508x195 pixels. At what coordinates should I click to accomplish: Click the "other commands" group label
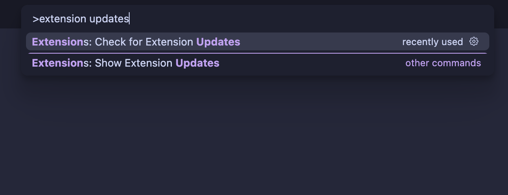443,63
